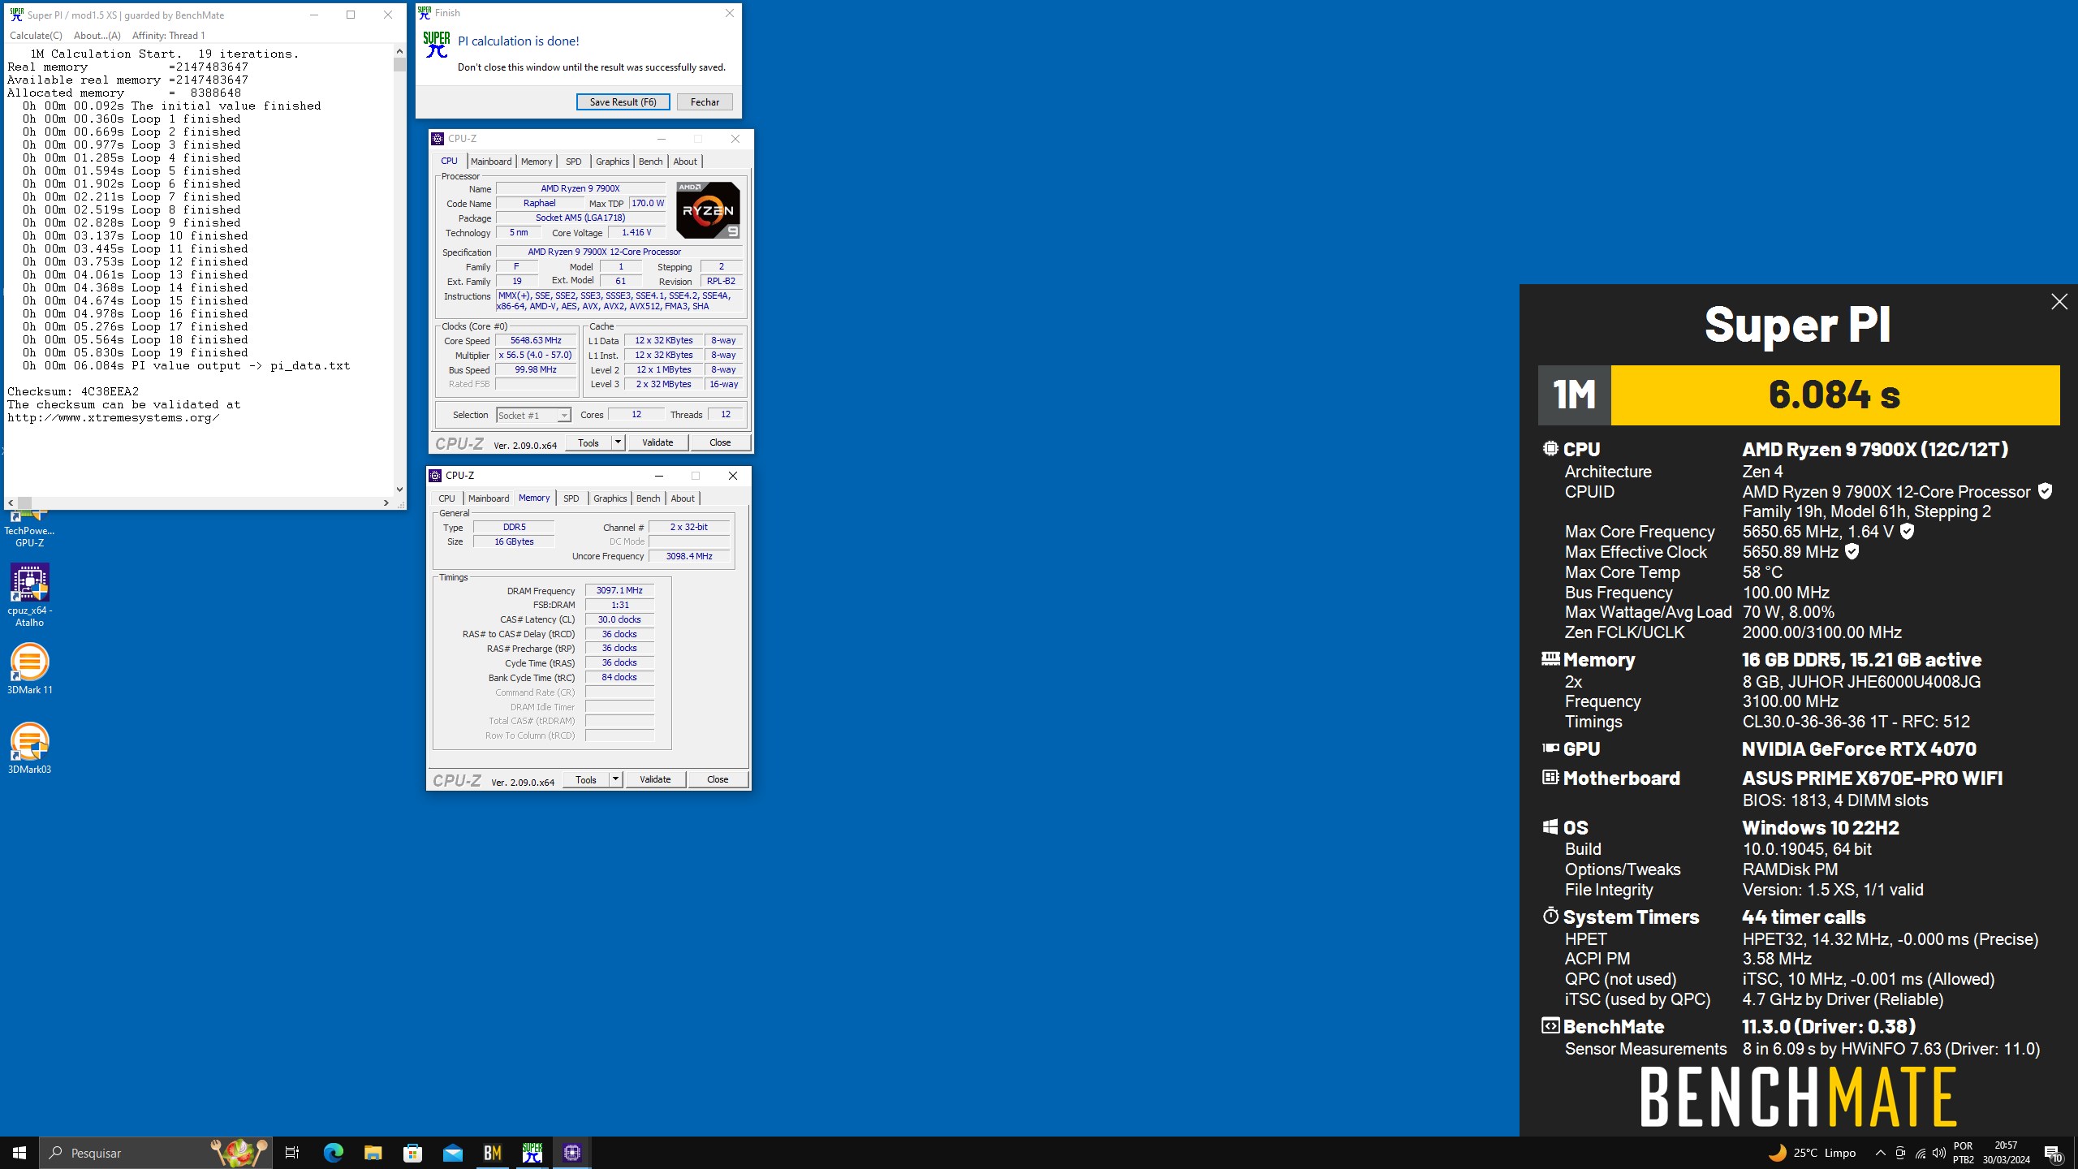The height and width of the screenshot is (1169, 2078).
Task: Select Bench tab in lower CPU-Z
Action: point(648,498)
